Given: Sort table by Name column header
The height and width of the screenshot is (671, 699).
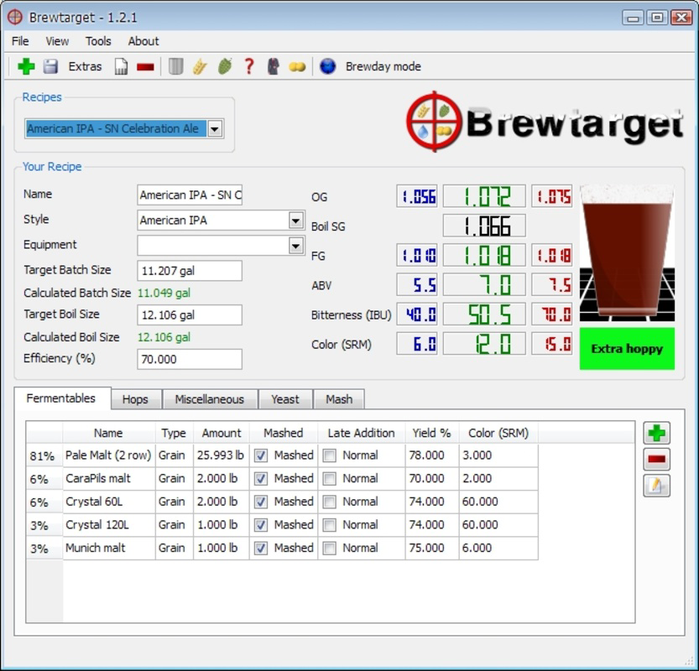Looking at the screenshot, I should click(x=109, y=433).
